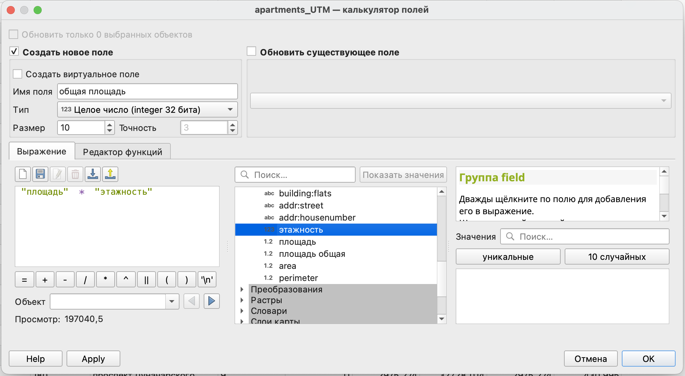Open the field type dropdown

point(147,110)
